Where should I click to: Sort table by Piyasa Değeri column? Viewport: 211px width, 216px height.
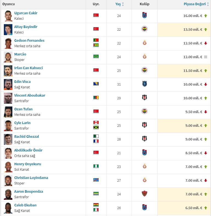pos(196,4)
